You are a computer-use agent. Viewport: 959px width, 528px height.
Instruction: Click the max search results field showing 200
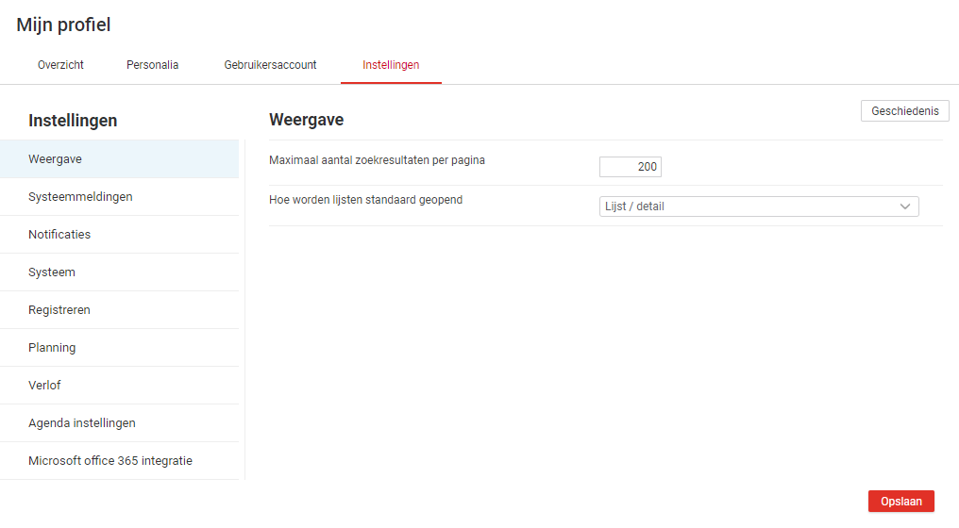631,167
